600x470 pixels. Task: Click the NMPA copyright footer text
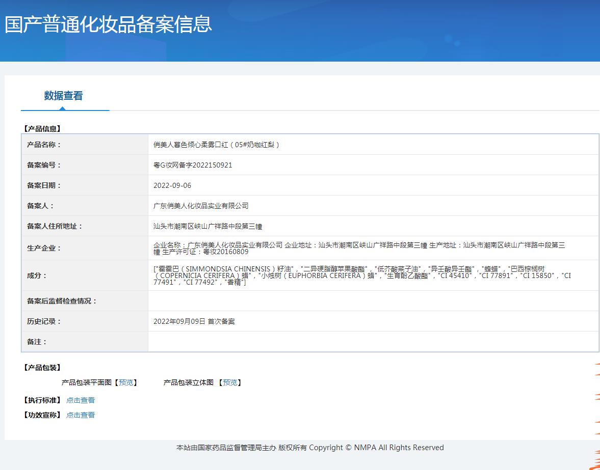coord(310,448)
